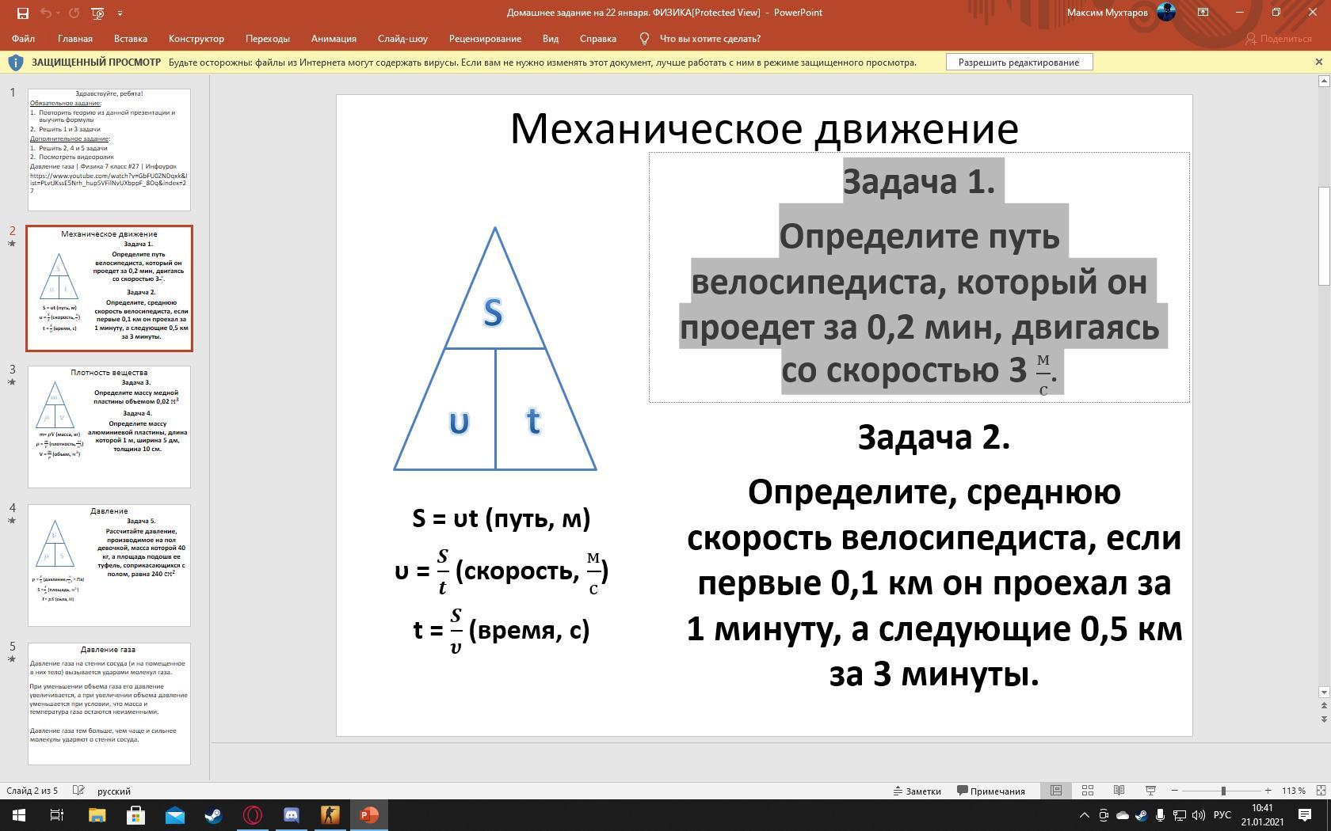Click the Поделиться share button

[1279, 39]
